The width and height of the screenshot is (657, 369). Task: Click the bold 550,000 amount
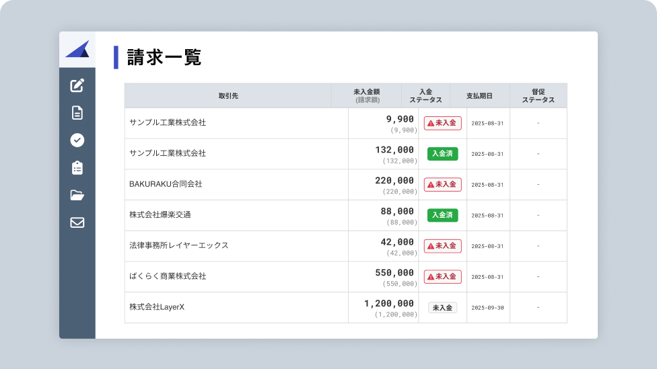(394, 273)
